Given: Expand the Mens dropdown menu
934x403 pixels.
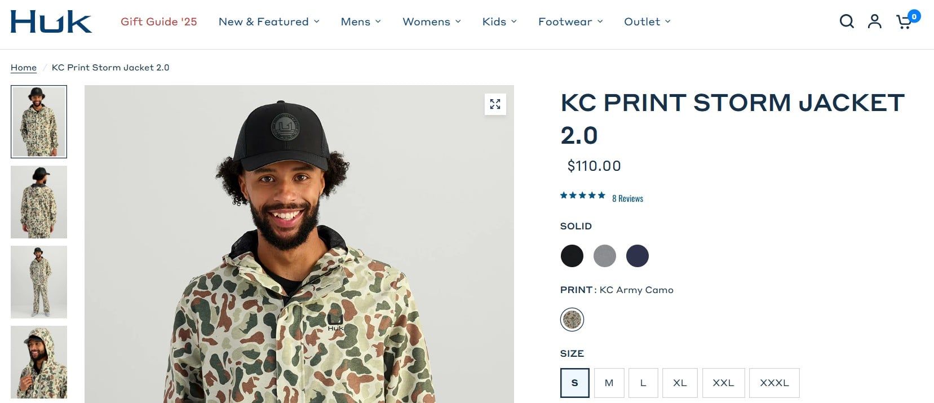Looking at the screenshot, I should pos(361,21).
